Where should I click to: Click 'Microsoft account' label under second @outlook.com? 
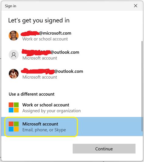(40, 77)
